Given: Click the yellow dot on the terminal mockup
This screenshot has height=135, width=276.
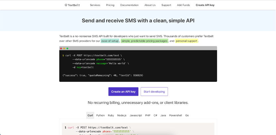Looking at the screenshot, I should (64, 48).
